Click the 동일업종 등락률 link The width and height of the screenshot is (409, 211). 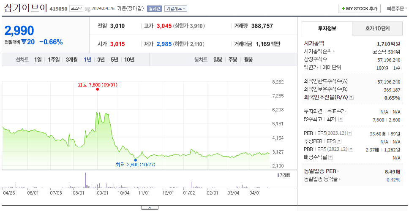(x=321, y=179)
